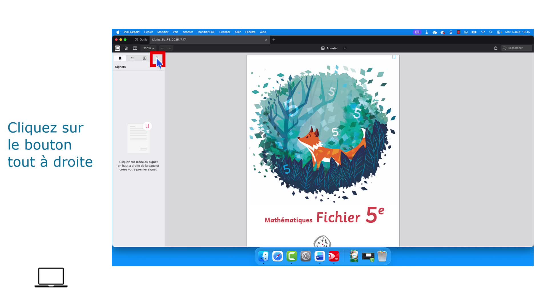Launch Safari from the Dock
This screenshot has height=308, width=548.
pyautogui.click(x=277, y=256)
